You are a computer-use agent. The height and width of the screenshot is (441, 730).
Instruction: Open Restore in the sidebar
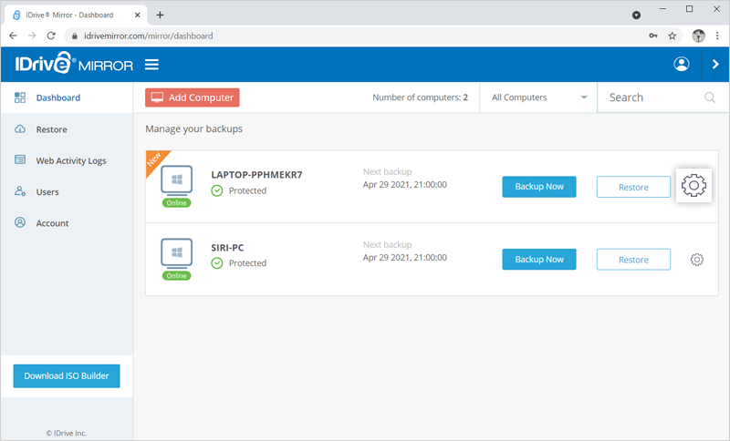[67, 129]
